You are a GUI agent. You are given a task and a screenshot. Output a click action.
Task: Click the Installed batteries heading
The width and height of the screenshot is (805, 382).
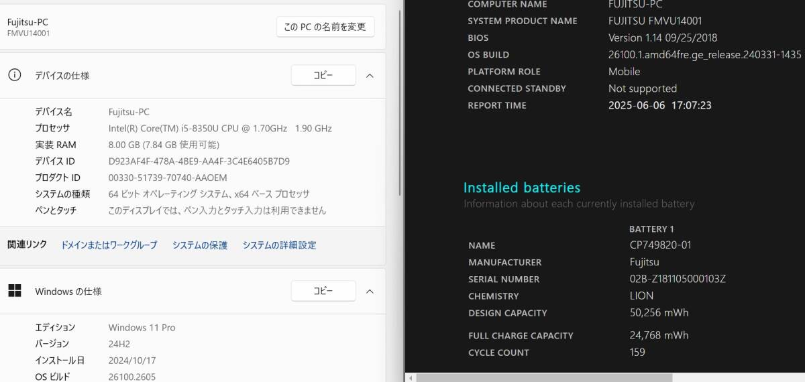(522, 188)
